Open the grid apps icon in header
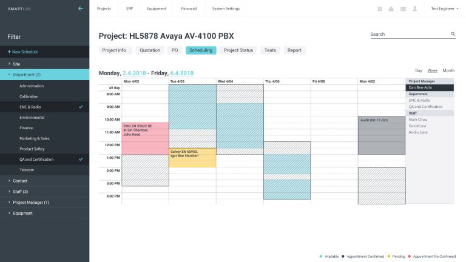The image size is (466, 262). 380,9
